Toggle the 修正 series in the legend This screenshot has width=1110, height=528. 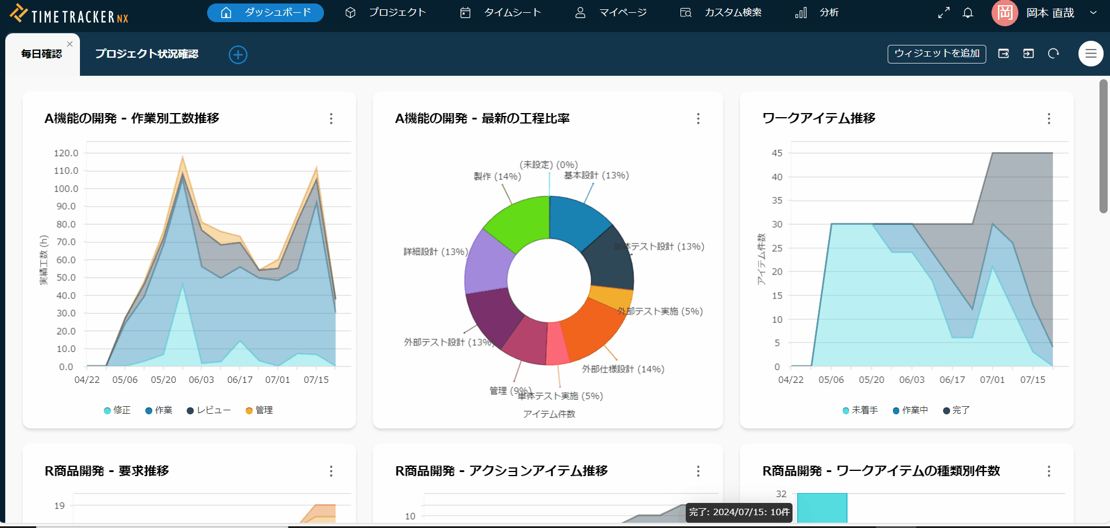(117, 410)
